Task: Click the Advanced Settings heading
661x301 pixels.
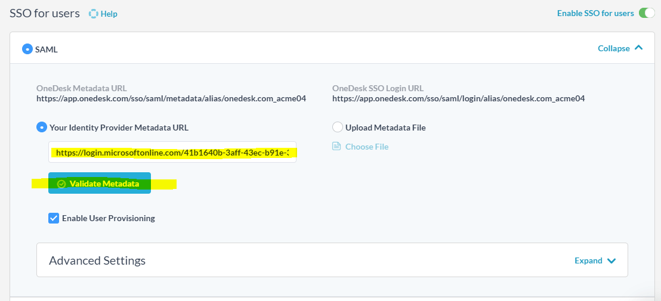Action: (97, 260)
